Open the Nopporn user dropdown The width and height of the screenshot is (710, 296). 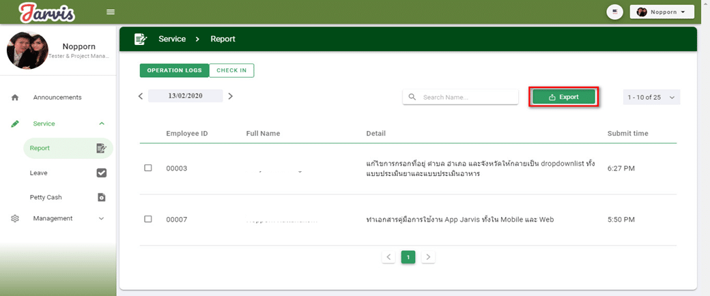[x=661, y=12]
